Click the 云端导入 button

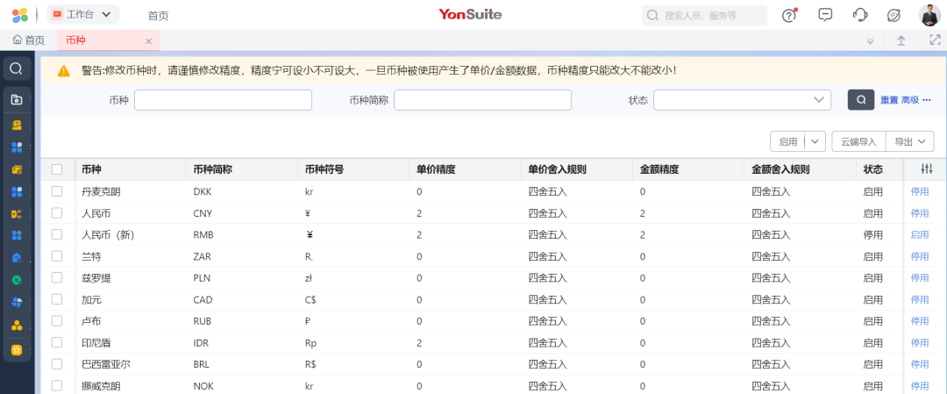click(x=858, y=141)
